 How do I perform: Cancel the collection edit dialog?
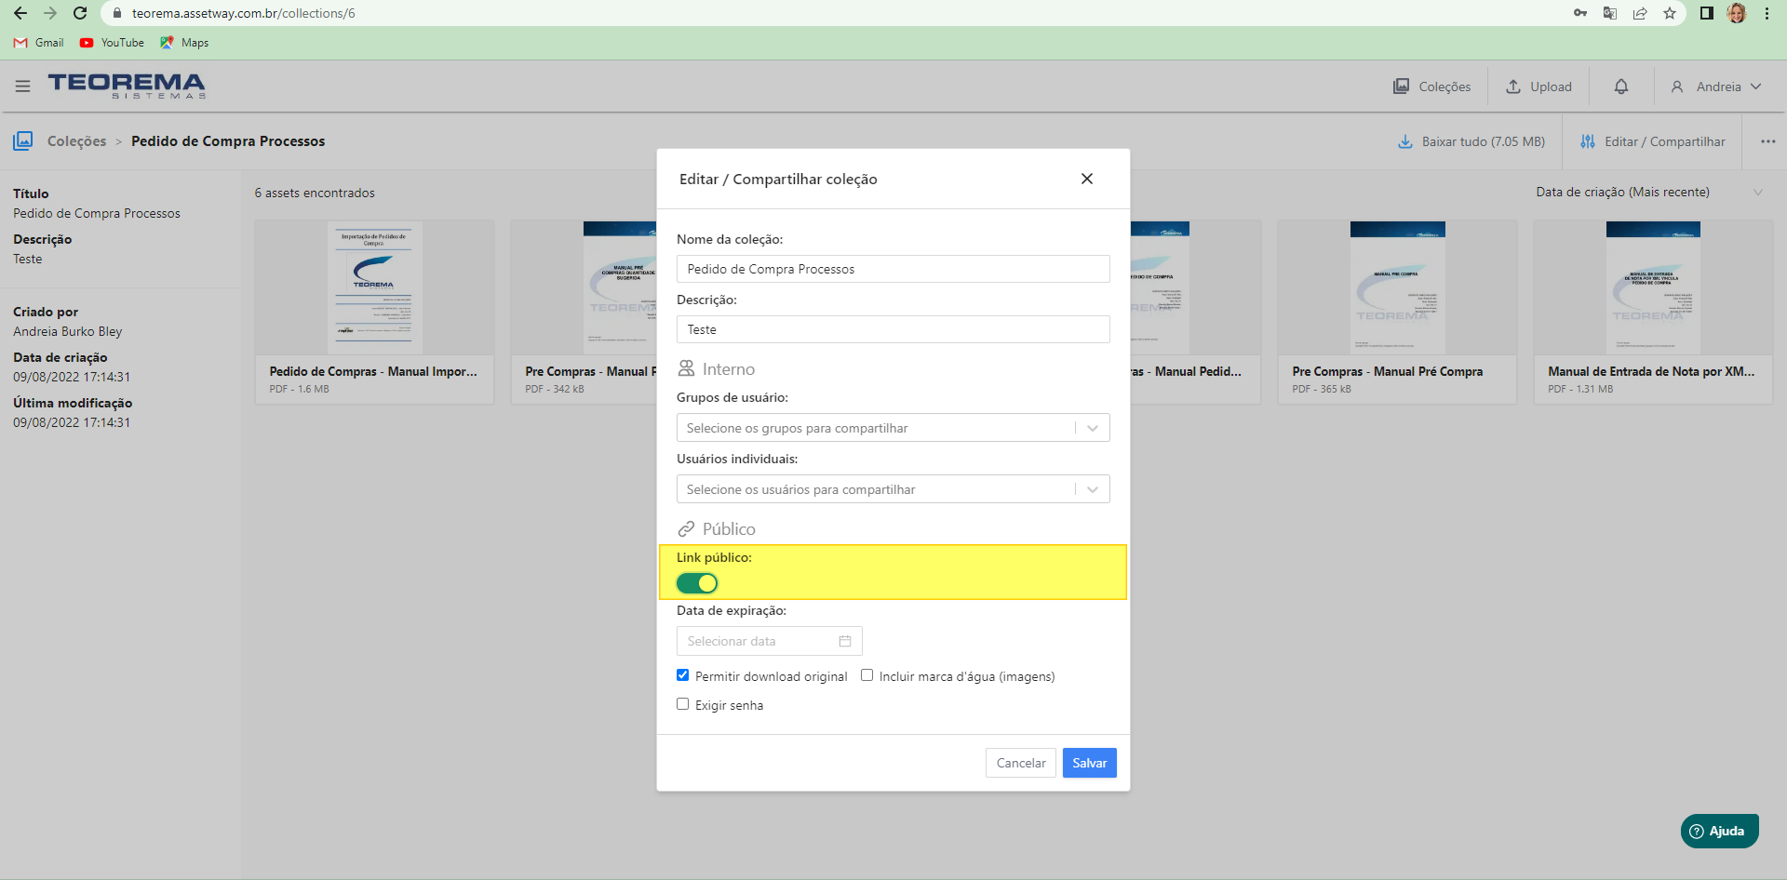tap(1021, 763)
